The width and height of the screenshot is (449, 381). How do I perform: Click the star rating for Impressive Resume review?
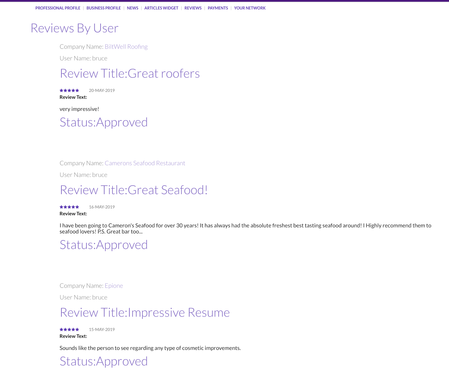tap(69, 329)
